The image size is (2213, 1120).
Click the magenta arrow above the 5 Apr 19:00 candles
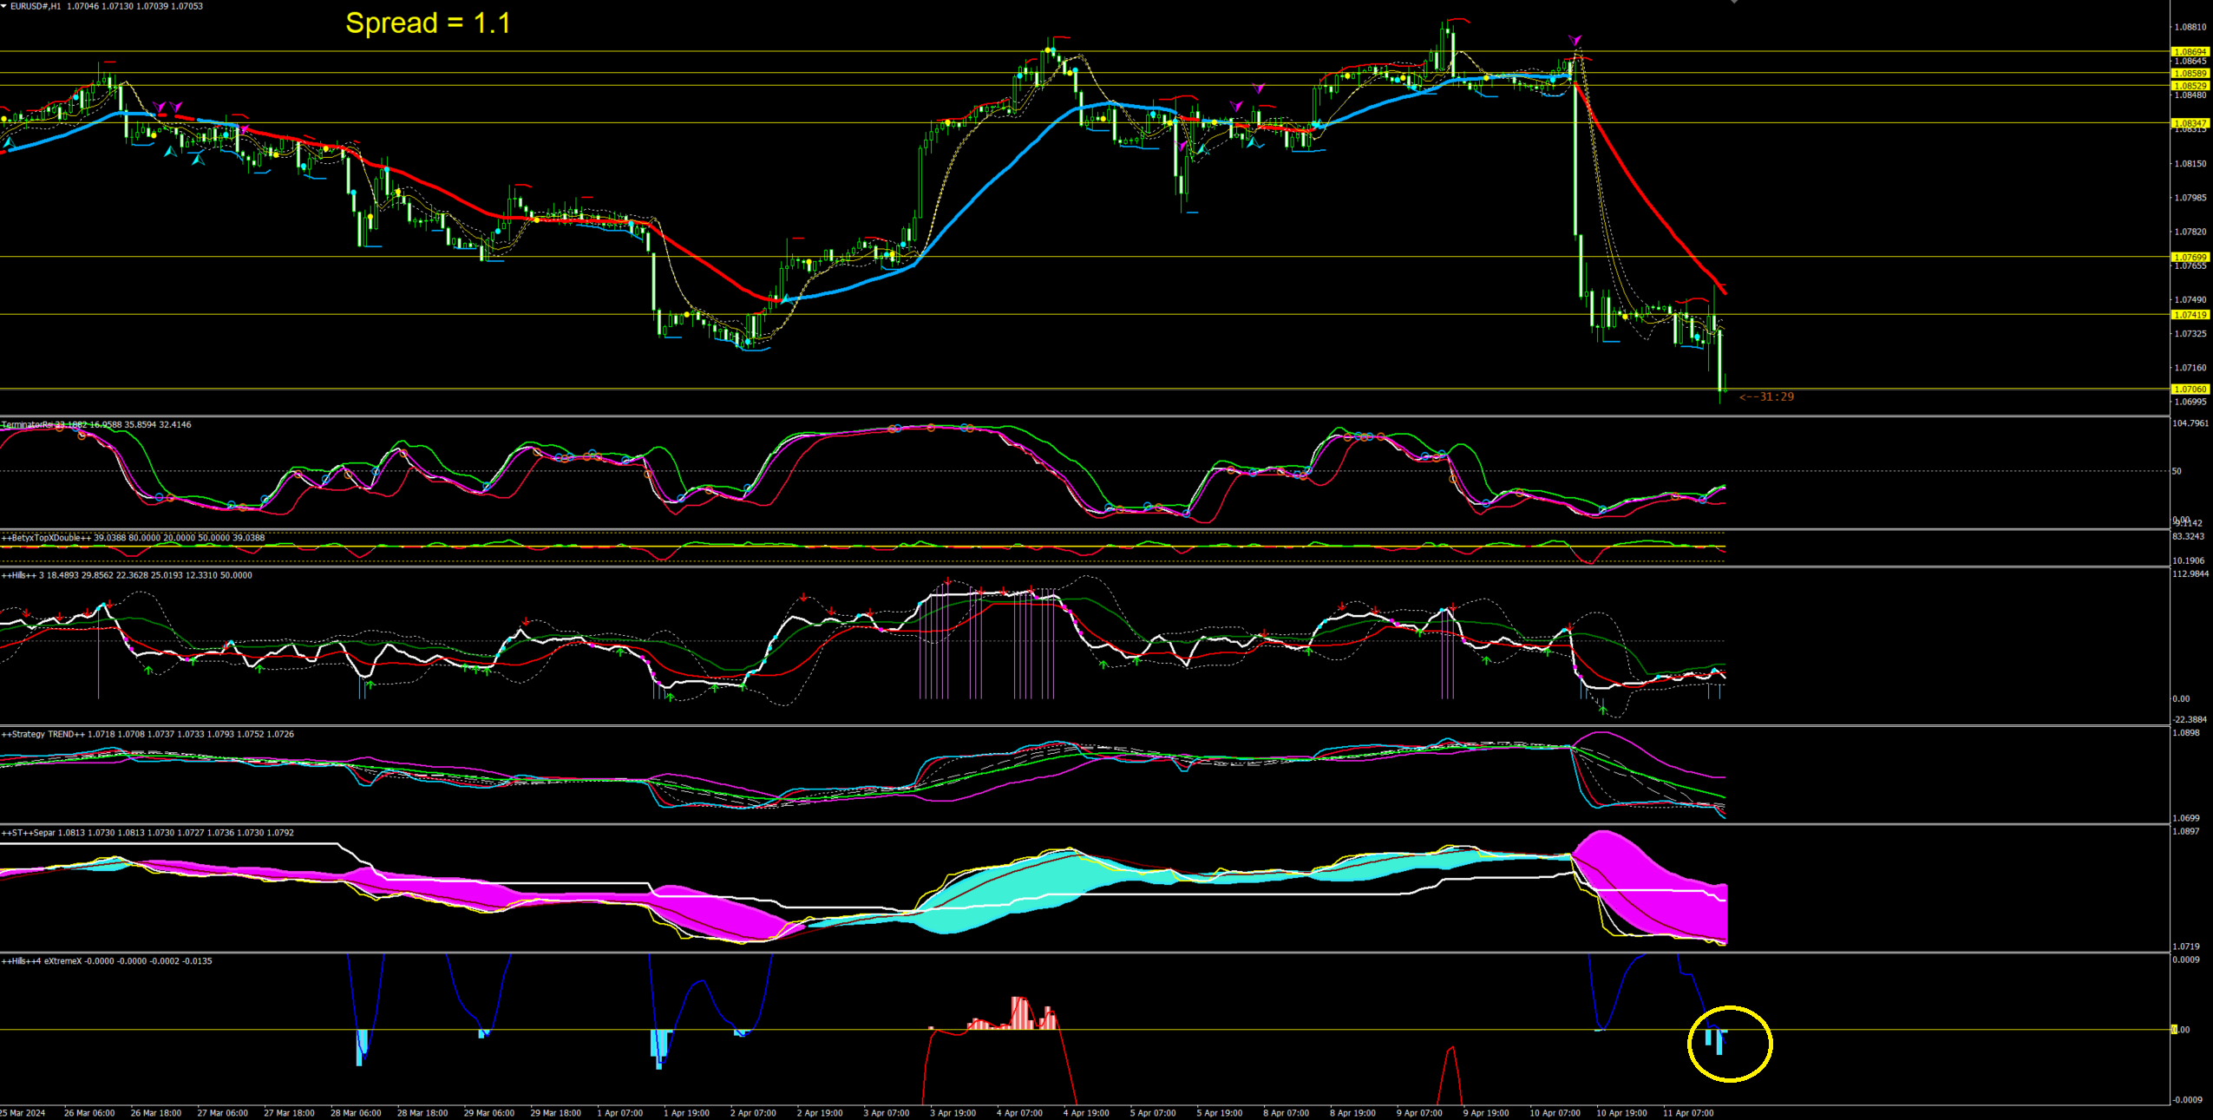[x=1235, y=106]
